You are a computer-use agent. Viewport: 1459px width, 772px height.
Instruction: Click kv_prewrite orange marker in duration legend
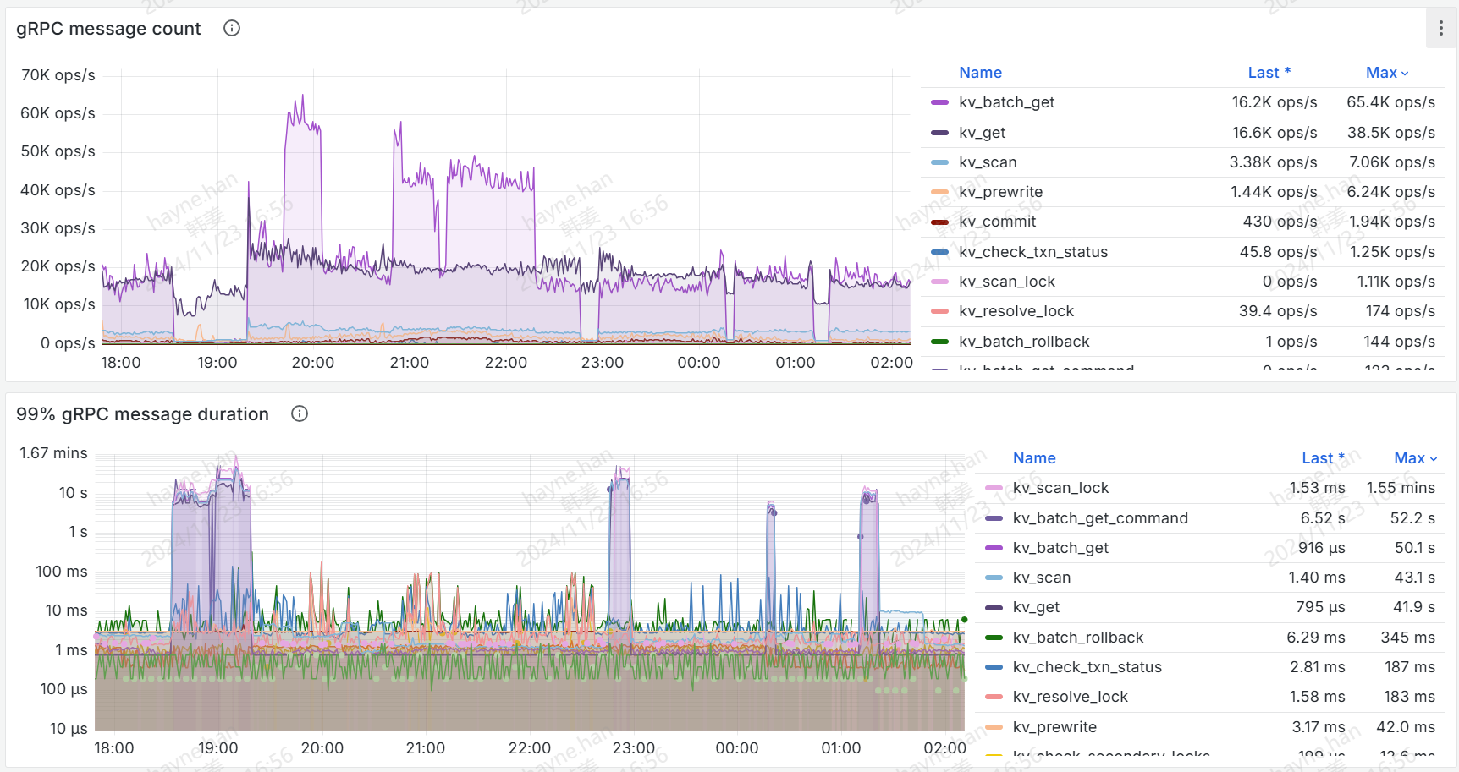pyautogui.click(x=994, y=727)
